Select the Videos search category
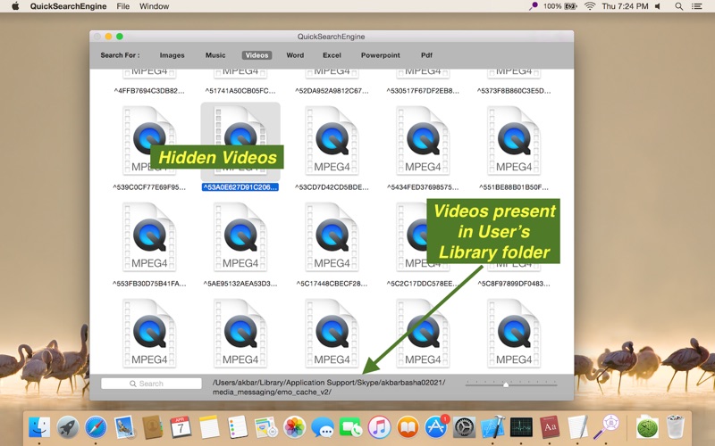This screenshot has width=715, height=446. click(257, 55)
